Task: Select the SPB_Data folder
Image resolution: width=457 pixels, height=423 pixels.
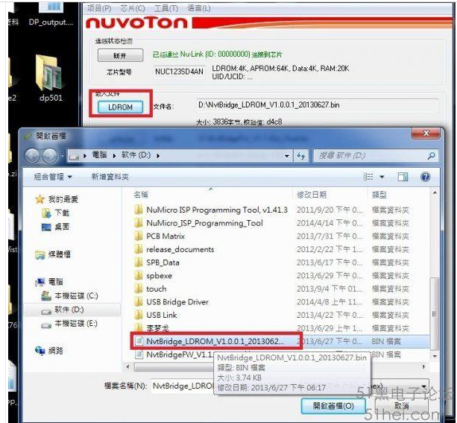Action: 157,263
